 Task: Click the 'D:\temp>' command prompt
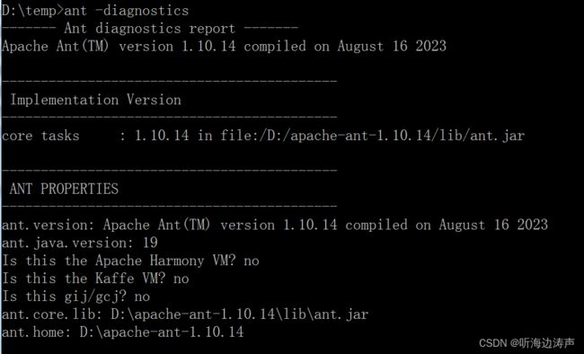[32, 11]
